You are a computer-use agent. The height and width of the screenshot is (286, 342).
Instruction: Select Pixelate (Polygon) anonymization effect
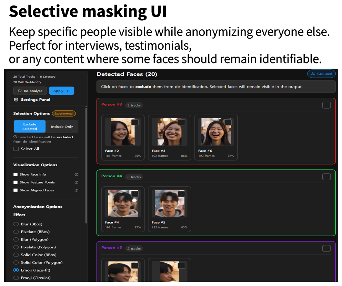(16, 247)
